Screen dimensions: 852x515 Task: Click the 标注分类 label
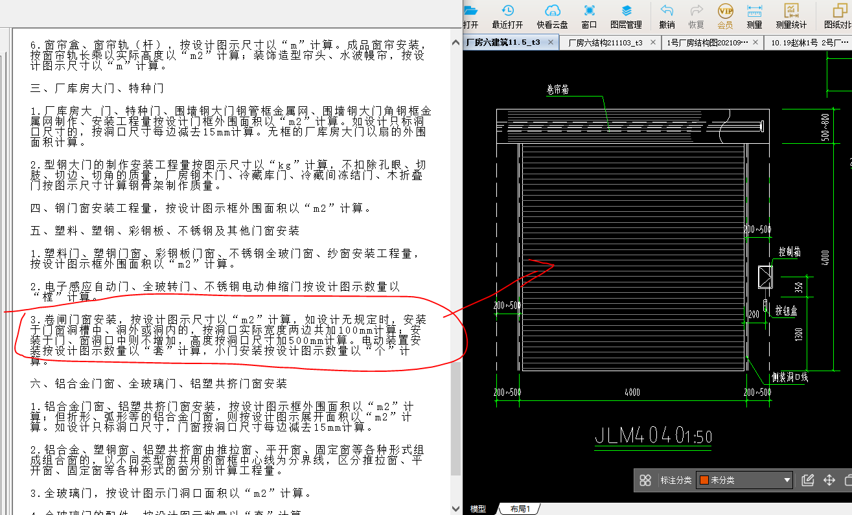tap(676, 480)
